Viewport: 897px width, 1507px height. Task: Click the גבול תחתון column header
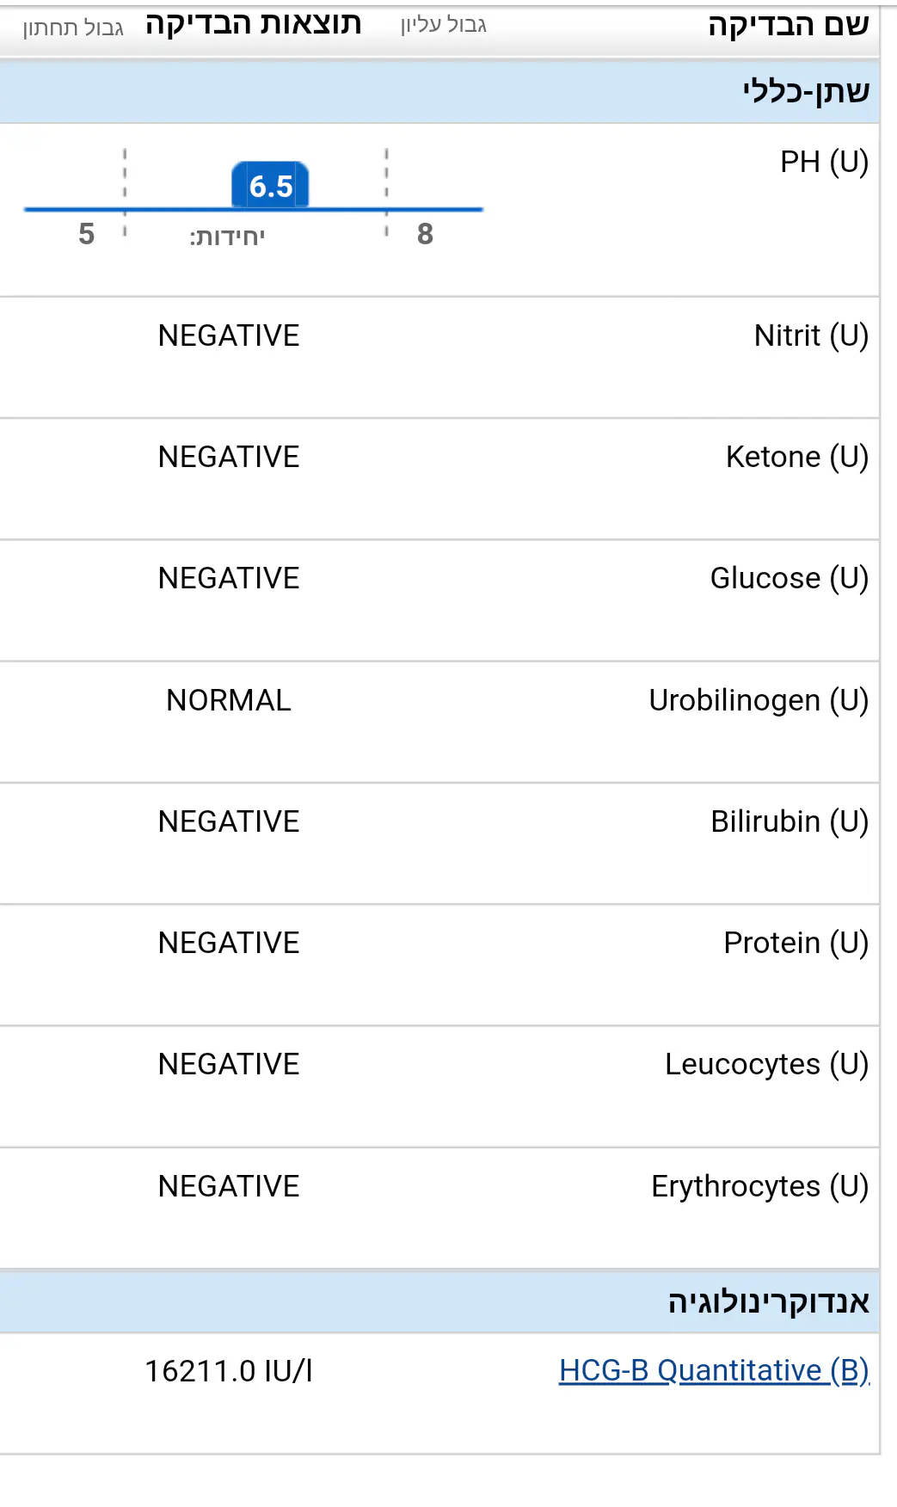(x=73, y=28)
